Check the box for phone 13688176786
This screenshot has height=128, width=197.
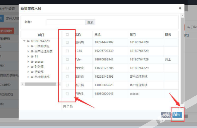tap(67, 68)
